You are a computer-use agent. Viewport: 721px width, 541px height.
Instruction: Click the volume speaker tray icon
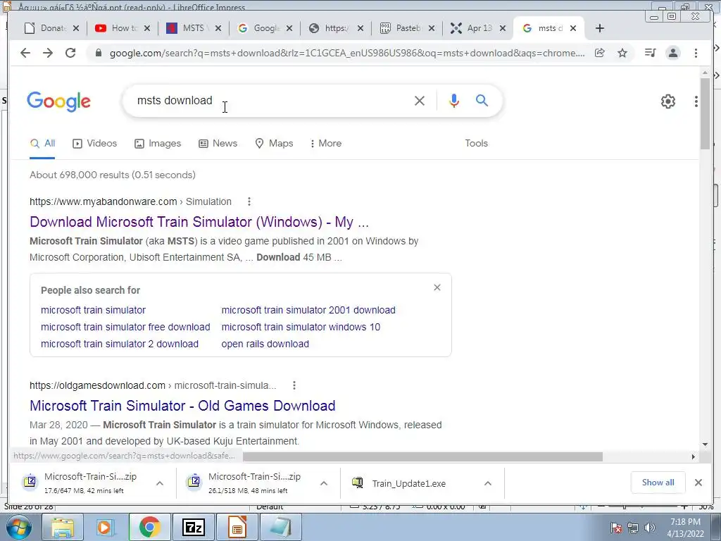point(650,528)
